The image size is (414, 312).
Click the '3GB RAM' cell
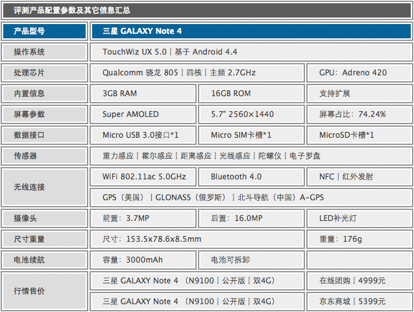[143, 94]
